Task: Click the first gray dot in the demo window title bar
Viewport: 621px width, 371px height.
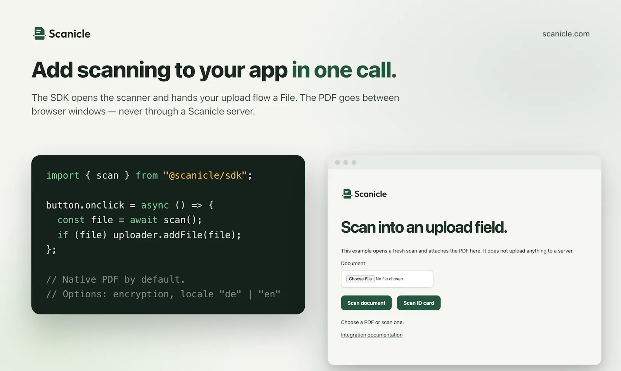Action: [337, 162]
